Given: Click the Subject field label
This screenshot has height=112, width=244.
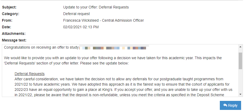Looking at the screenshot, I should [x=9, y=7].
